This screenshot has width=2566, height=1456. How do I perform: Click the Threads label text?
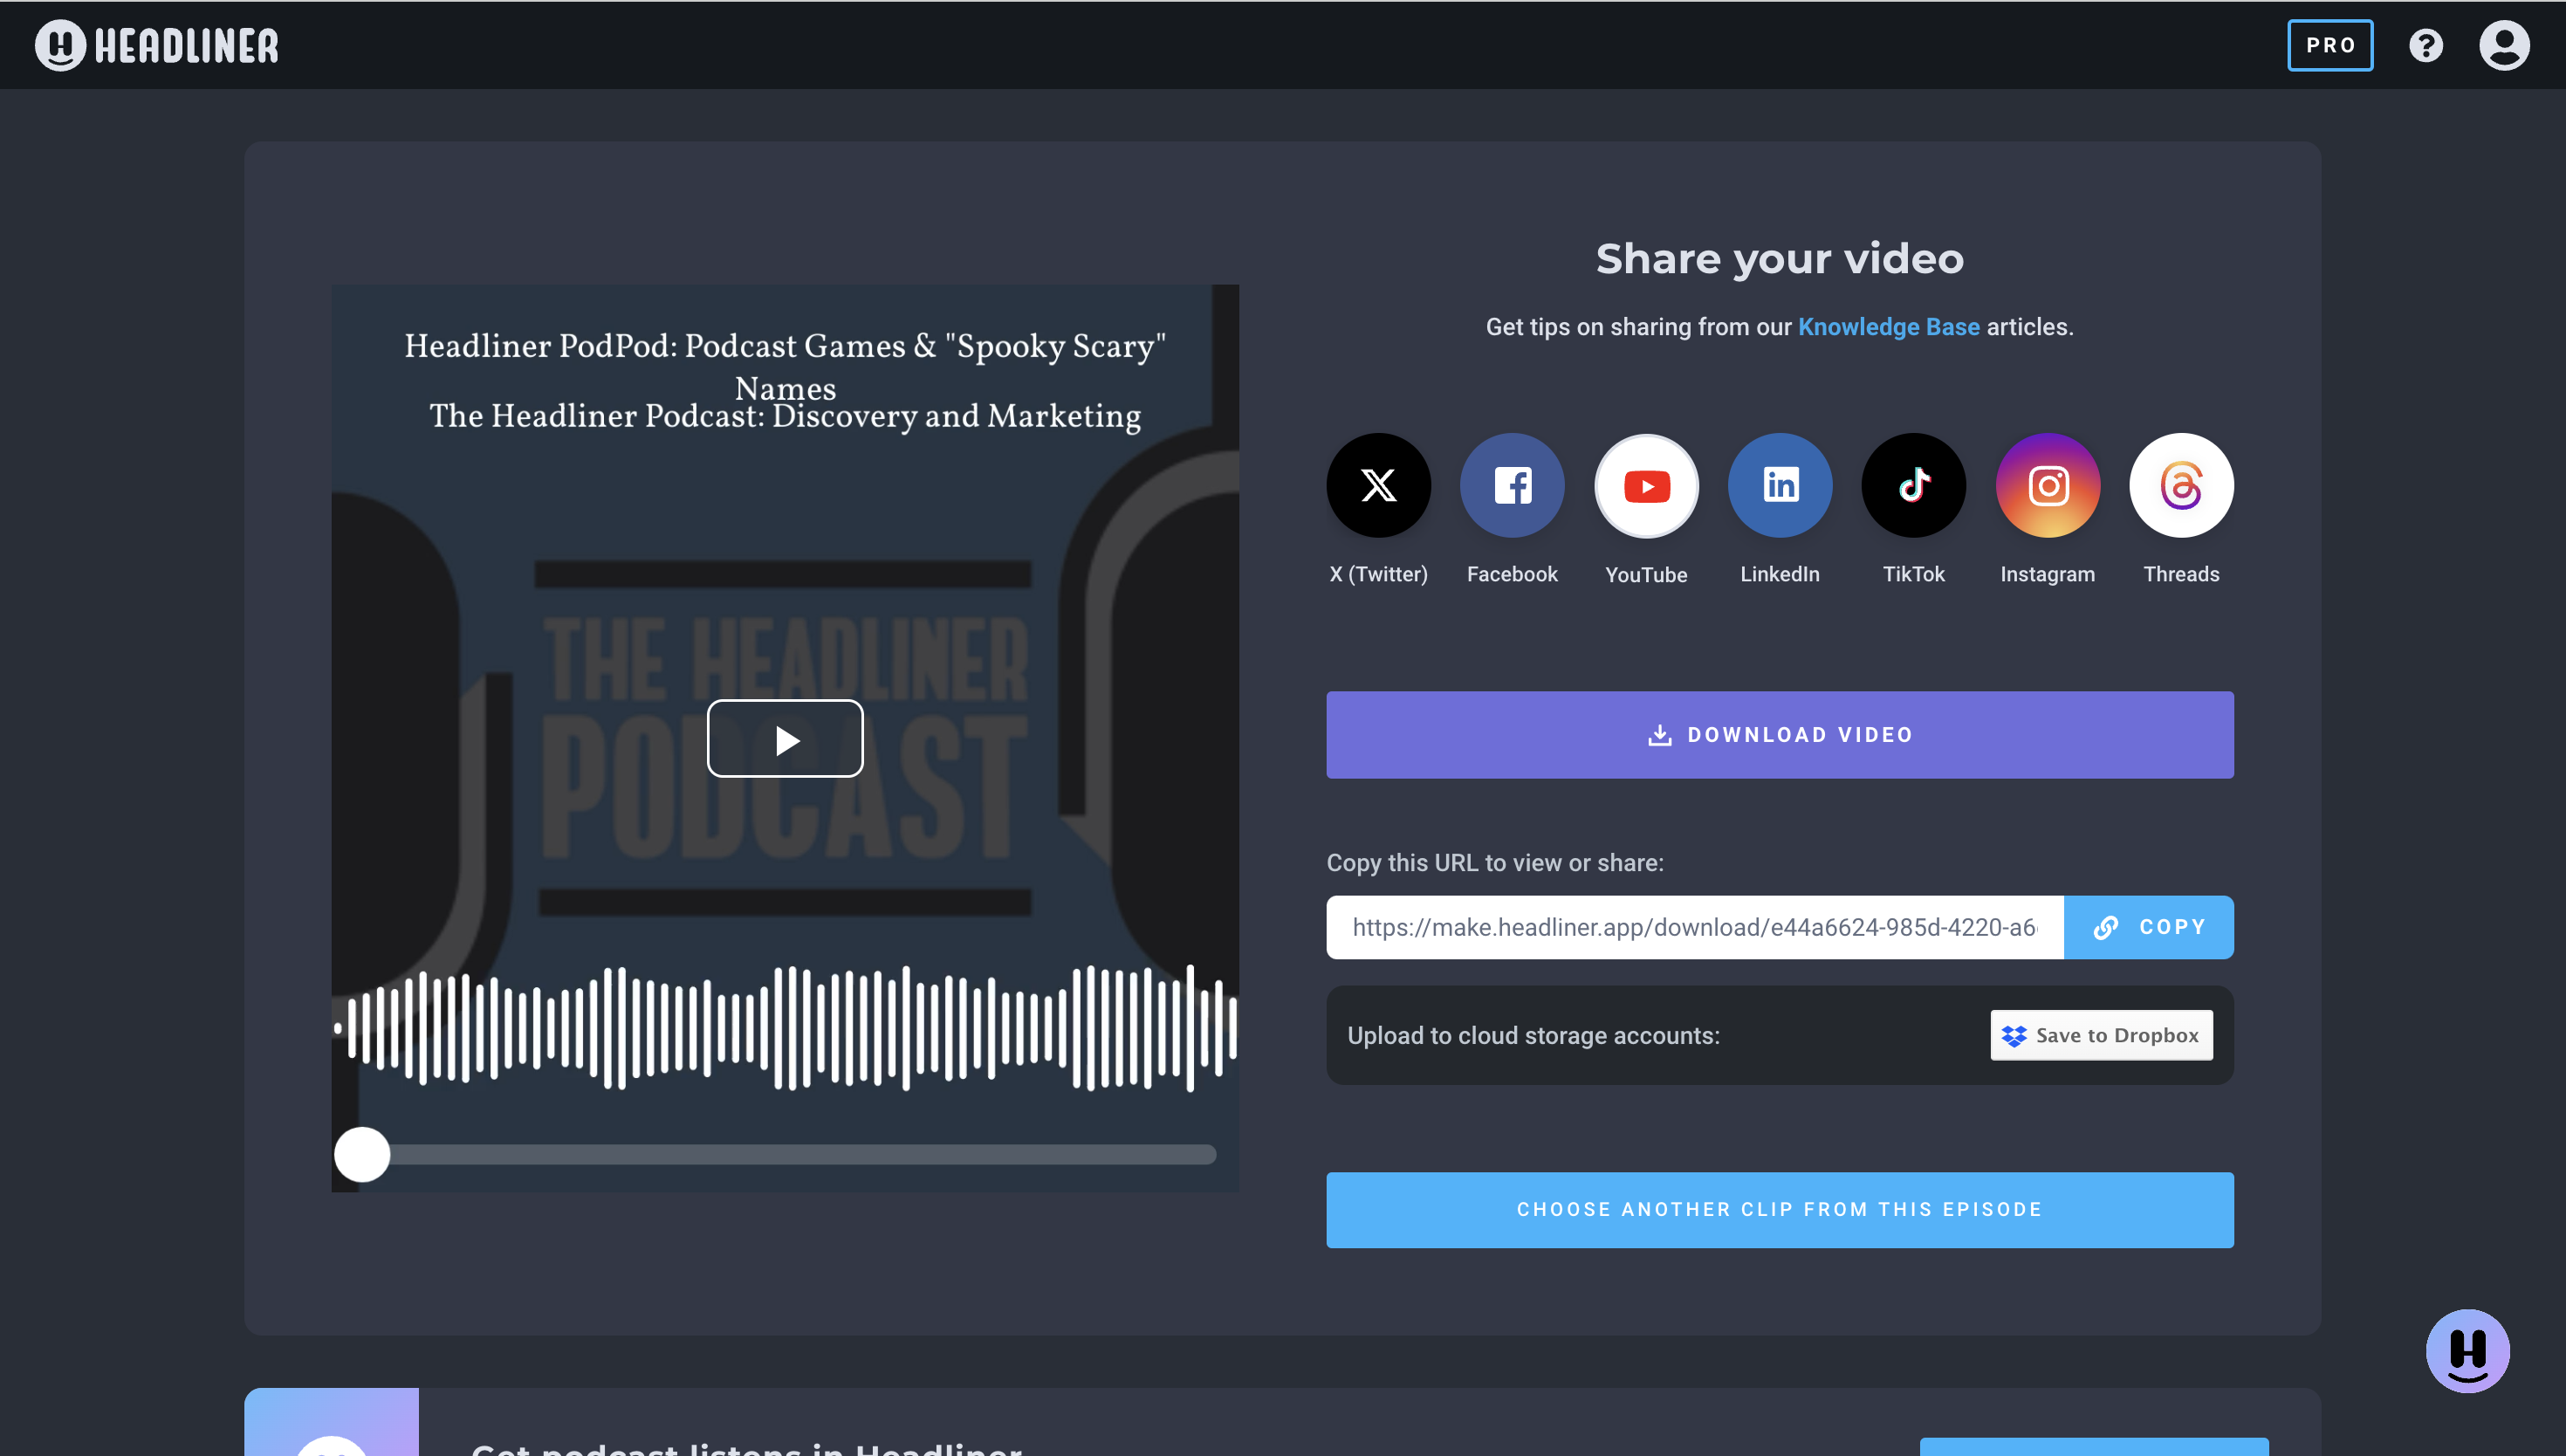[x=2181, y=574]
